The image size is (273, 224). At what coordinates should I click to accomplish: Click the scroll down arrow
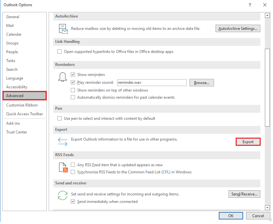click(267, 207)
